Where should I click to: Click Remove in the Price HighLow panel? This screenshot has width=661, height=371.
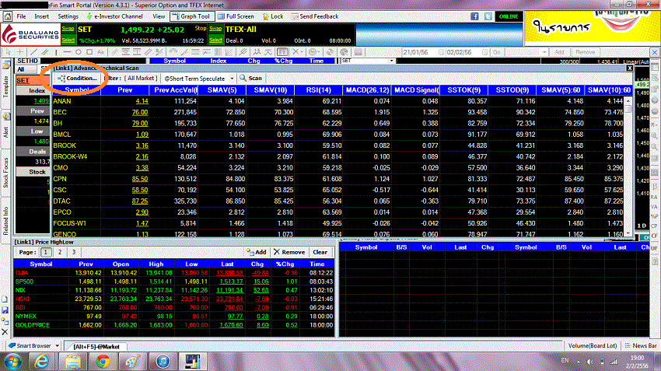(289, 252)
